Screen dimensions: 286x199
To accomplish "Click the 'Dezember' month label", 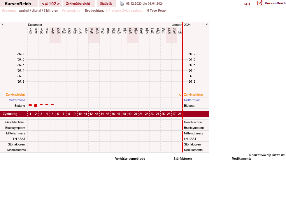I will pyautogui.click(x=35, y=25).
